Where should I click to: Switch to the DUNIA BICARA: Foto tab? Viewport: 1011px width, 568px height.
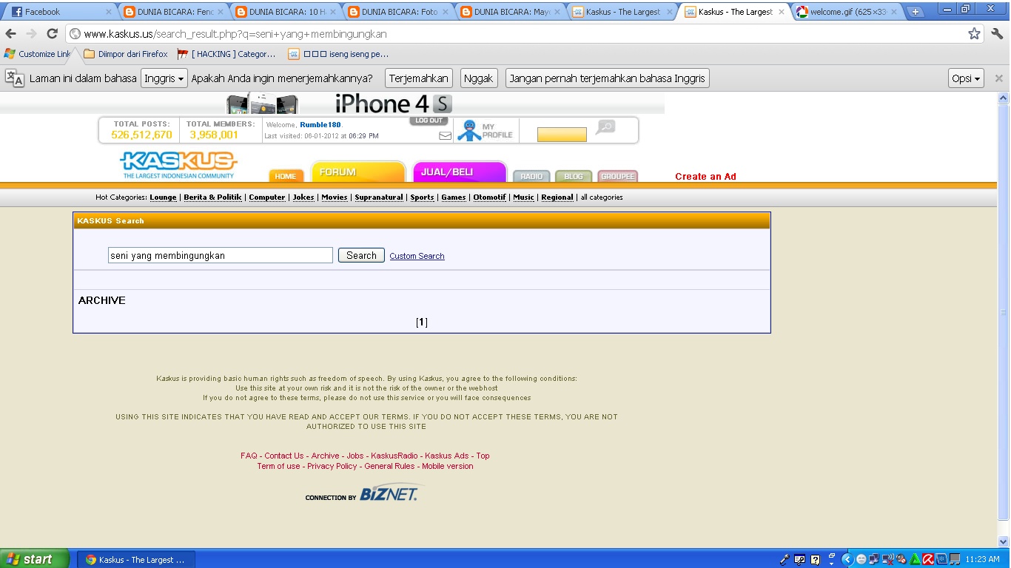tap(399, 12)
